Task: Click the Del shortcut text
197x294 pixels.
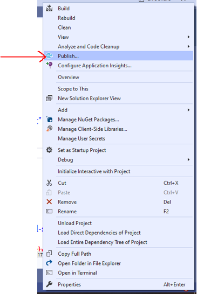Action: point(167,202)
